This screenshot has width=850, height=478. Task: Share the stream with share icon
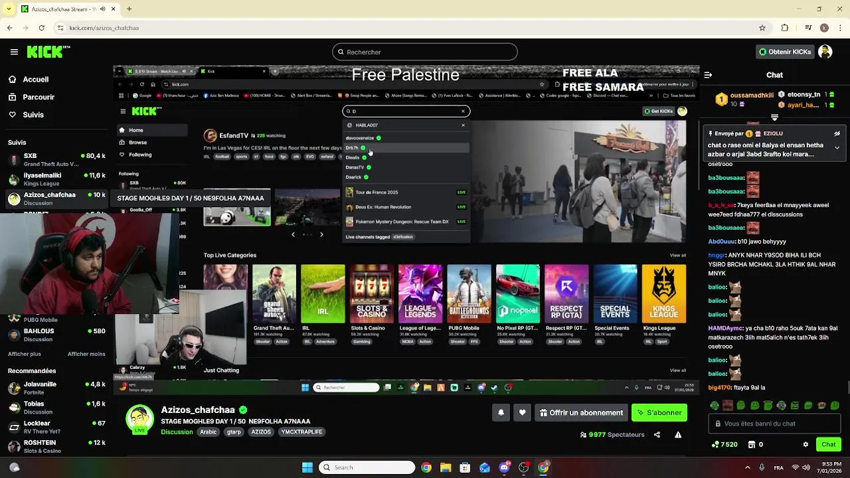[x=657, y=435]
